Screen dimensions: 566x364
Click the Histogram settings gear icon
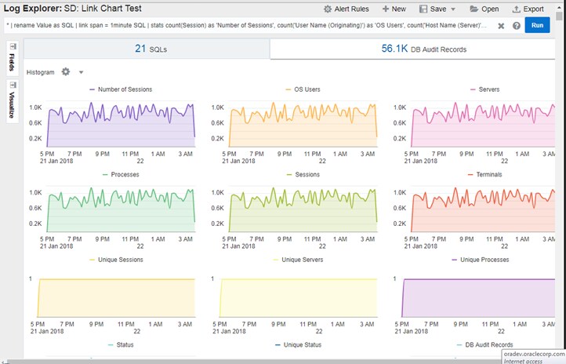66,71
